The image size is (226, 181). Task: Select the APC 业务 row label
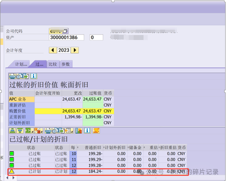(21, 99)
